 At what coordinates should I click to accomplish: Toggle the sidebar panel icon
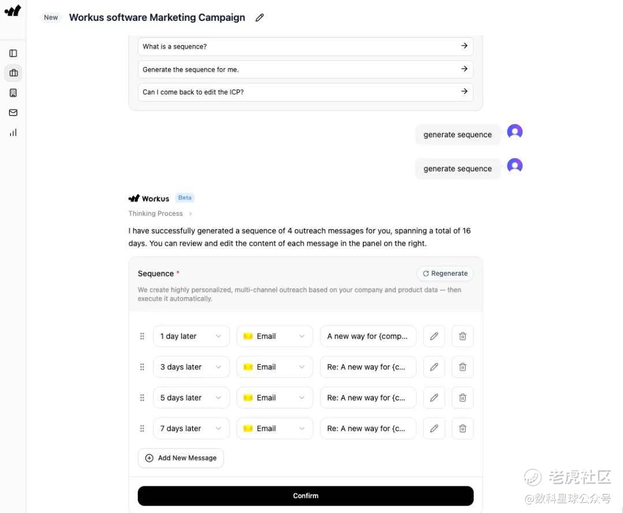pyautogui.click(x=13, y=53)
